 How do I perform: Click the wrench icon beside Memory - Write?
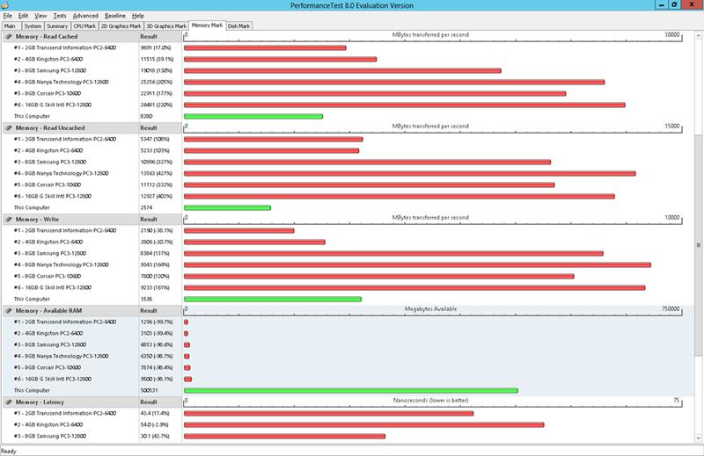[9, 220]
